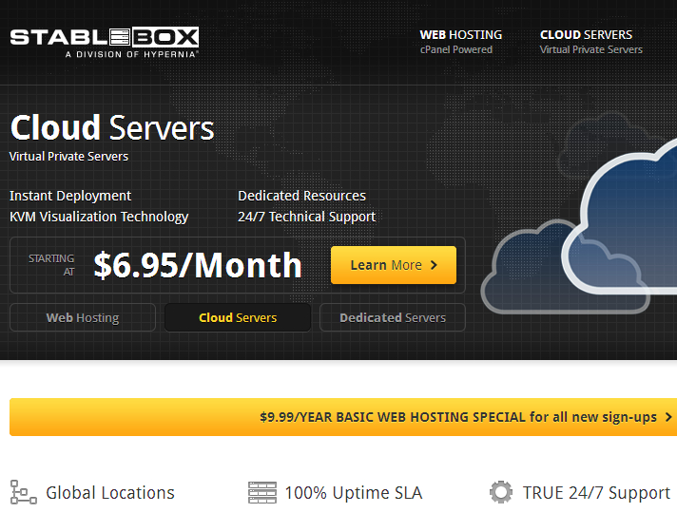
Task: Switch to the Dedicated Servers tab
Action: click(393, 317)
